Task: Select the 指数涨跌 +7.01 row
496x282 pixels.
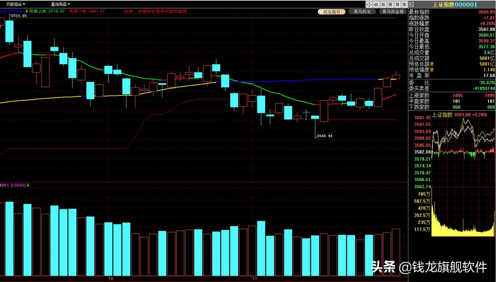Action: pyautogui.click(x=452, y=18)
